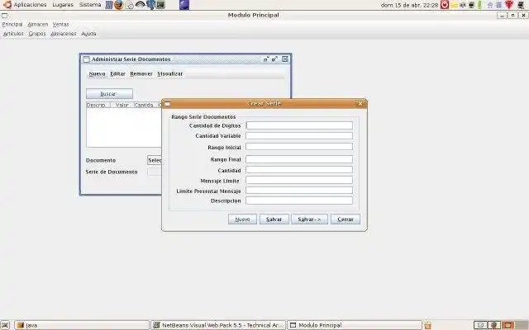Click Nuevo in Administrar Serie Documentos toolbar
Viewport: 529px width, 330px height.
(98, 73)
